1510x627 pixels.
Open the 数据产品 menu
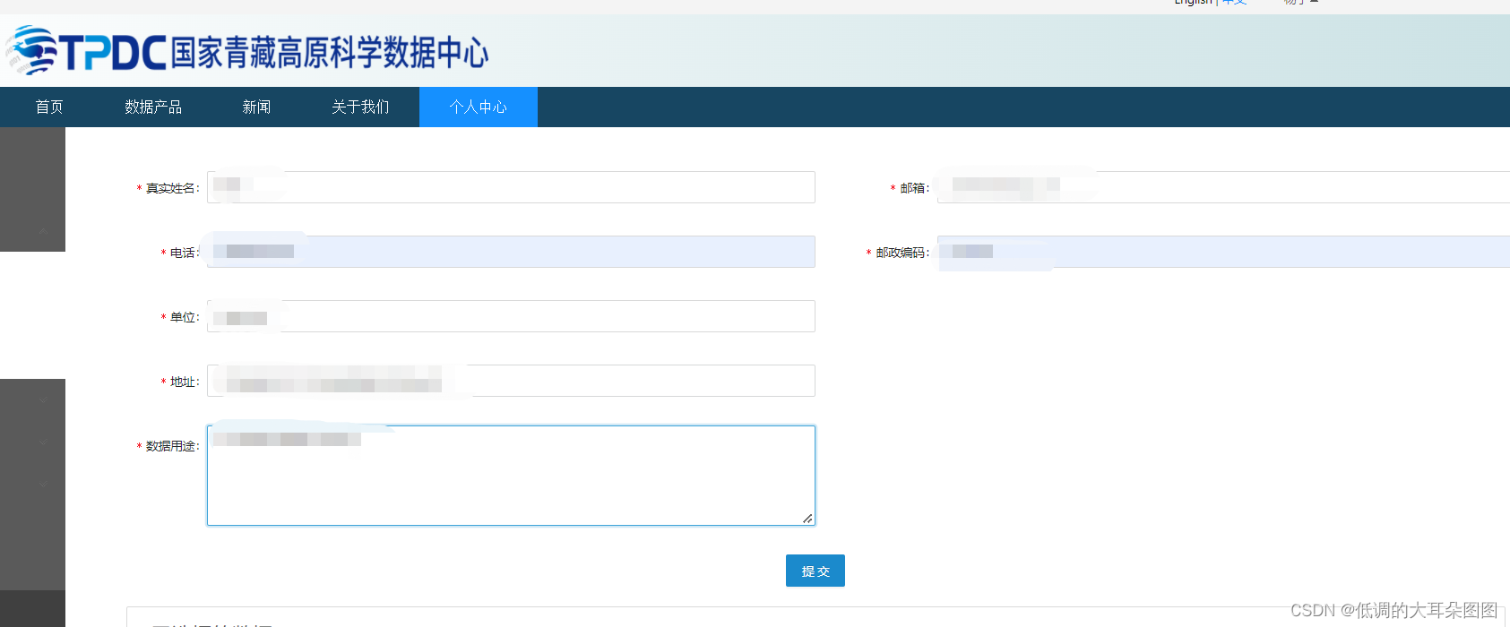coord(153,107)
